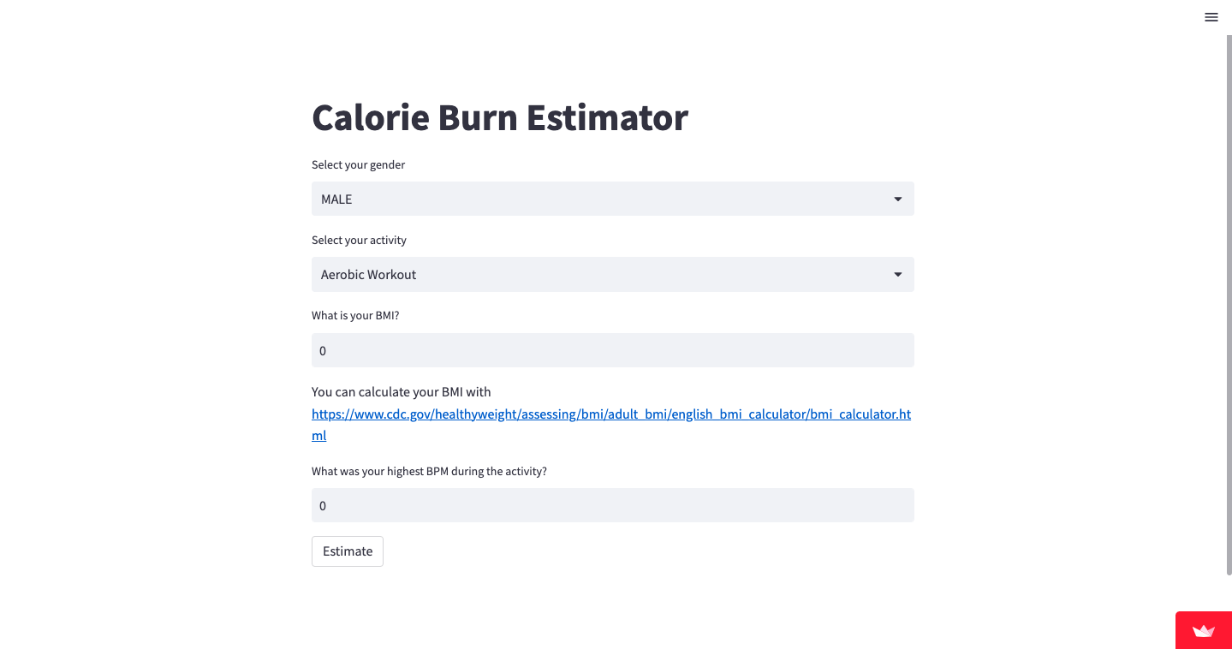Click the word 'Estimator' in the title
This screenshot has height=649, width=1232.
click(607, 117)
